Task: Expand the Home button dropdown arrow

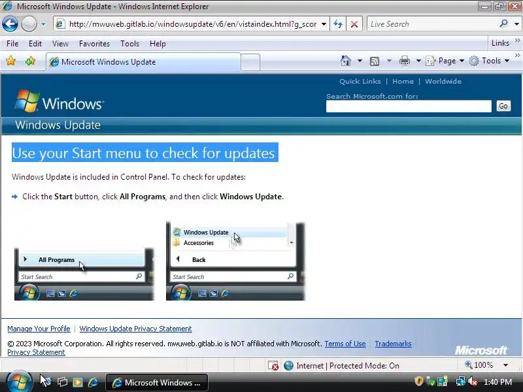Action: [x=360, y=61]
